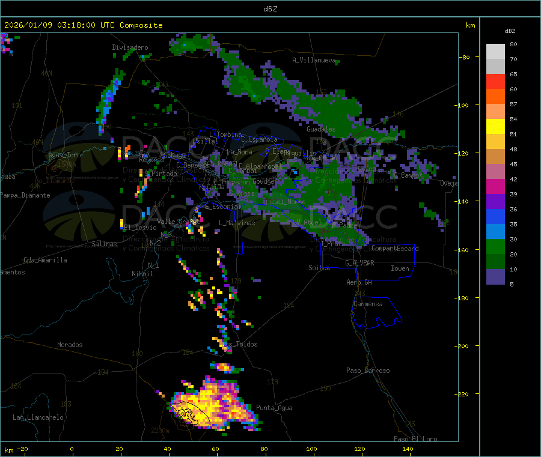Click the El_Desvio location label
Viewport: 541px width, 457px height.
click(x=141, y=228)
